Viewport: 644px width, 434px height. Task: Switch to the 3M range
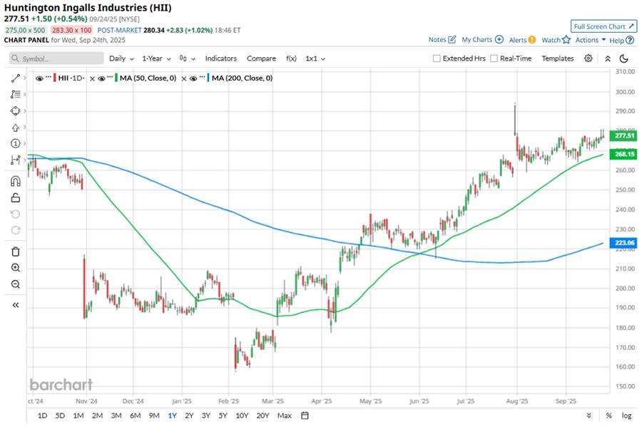pyautogui.click(x=116, y=415)
